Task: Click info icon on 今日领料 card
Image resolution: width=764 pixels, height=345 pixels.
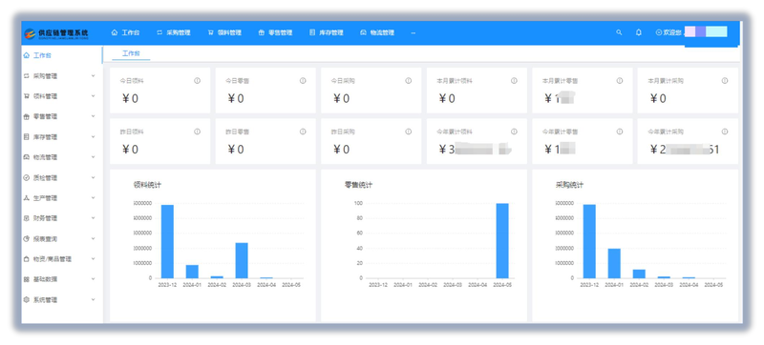Action: [198, 81]
